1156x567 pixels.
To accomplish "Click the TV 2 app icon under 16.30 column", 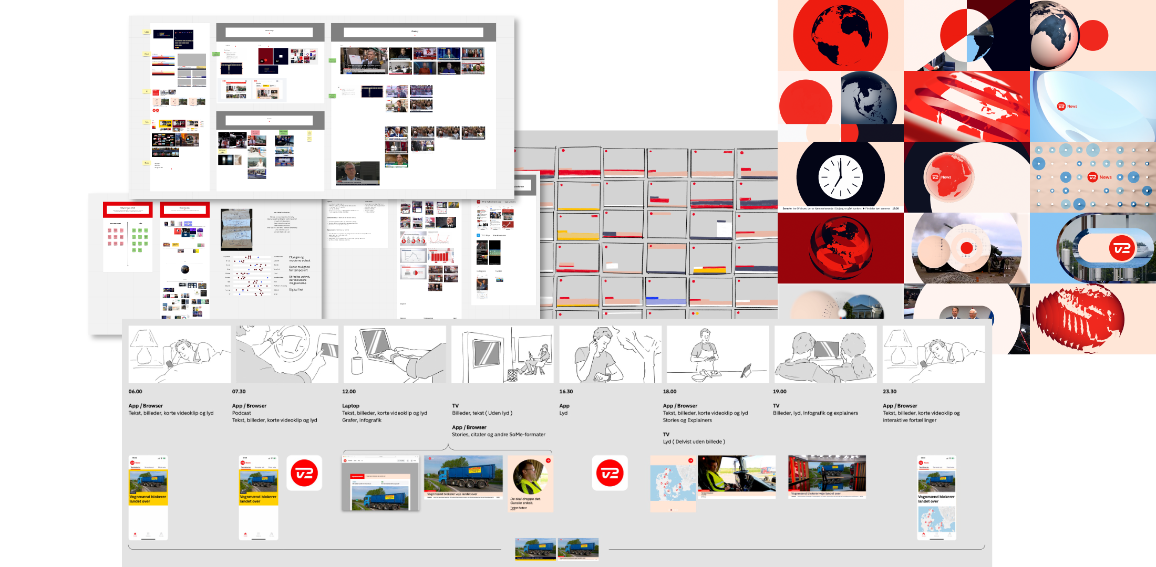I will [x=610, y=473].
